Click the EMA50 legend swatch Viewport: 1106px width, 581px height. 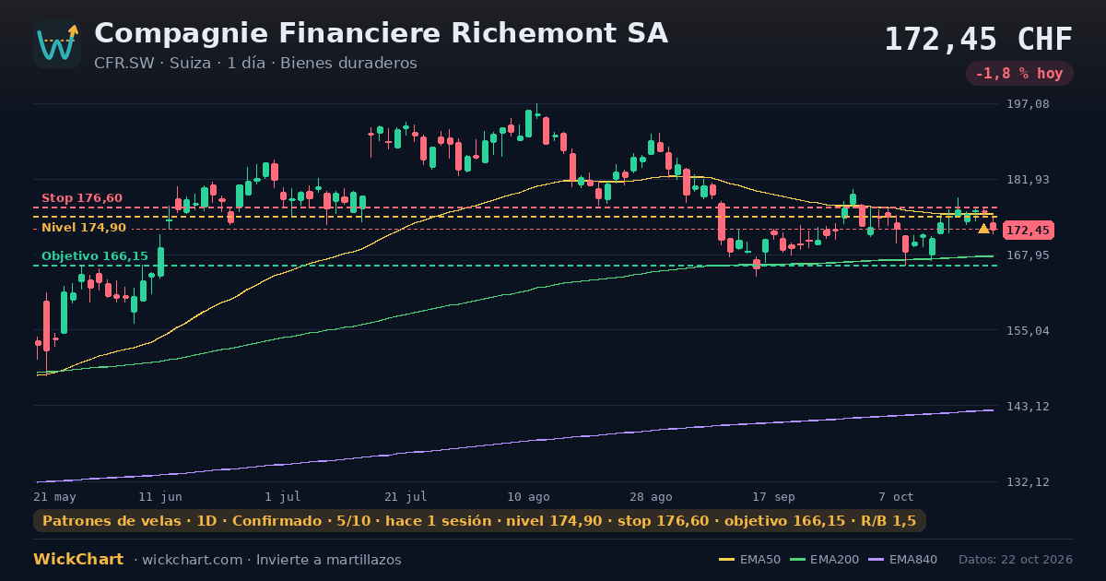tap(726, 560)
